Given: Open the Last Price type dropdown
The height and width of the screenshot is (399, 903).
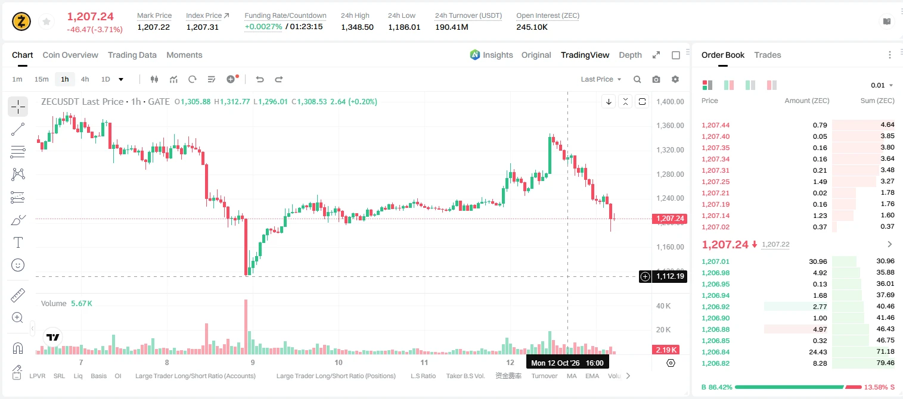Looking at the screenshot, I should click(601, 79).
